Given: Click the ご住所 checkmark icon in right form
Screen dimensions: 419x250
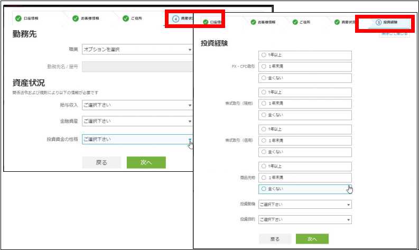Looking at the screenshot, I should (x=295, y=23).
